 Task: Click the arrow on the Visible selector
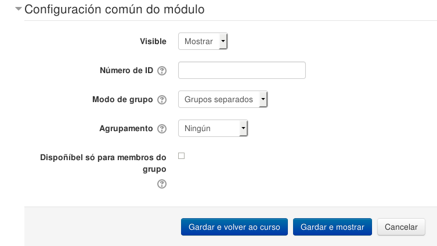[223, 42]
